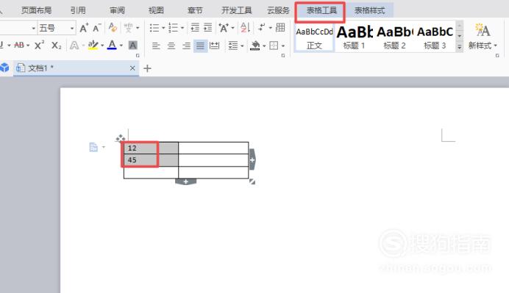This screenshot has height=293, width=509.
Task: Click the 新样式 button
Action: [483, 37]
